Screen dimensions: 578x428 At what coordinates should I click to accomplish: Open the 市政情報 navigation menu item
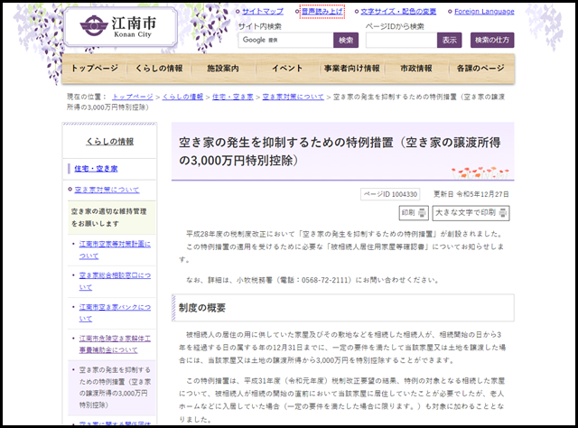coord(416,69)
